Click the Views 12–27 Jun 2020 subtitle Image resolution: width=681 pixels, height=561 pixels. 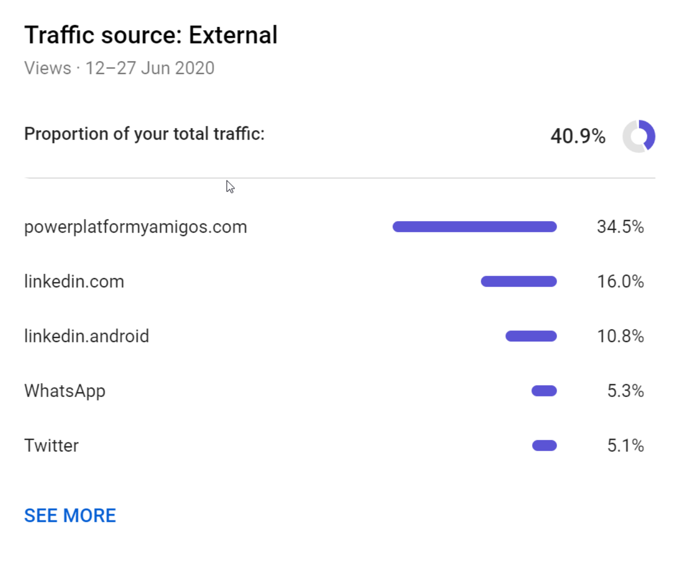119,68
